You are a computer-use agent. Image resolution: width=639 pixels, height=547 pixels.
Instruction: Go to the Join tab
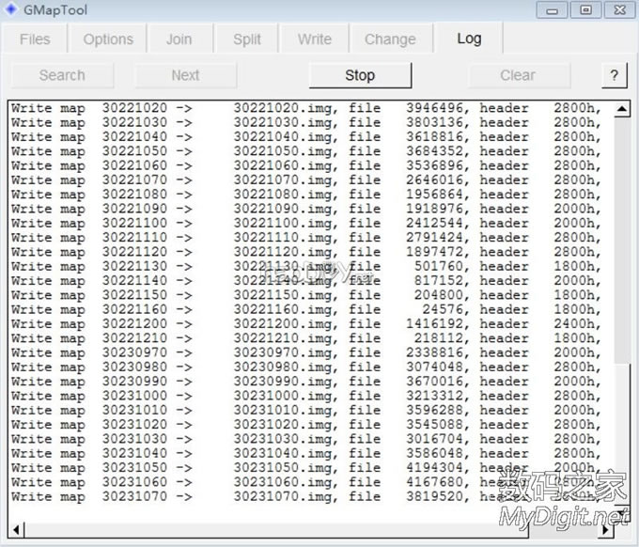coord(179,39)
